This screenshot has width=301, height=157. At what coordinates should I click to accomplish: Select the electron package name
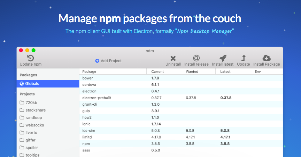click(89, 91)
